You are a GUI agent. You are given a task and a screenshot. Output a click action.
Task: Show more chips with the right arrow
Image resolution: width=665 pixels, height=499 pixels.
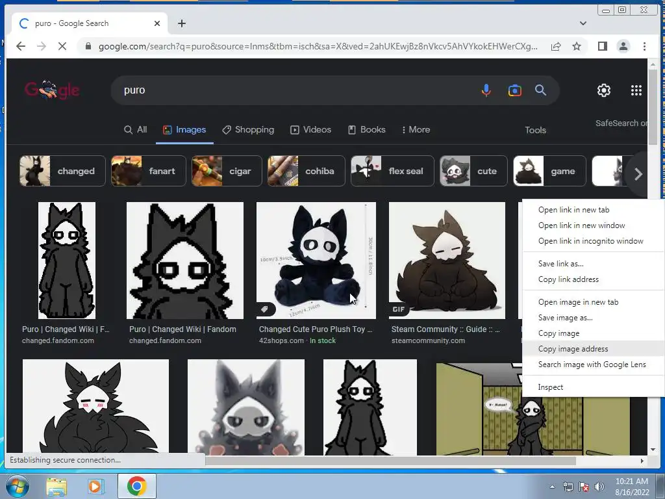click(x=638, y=174)
